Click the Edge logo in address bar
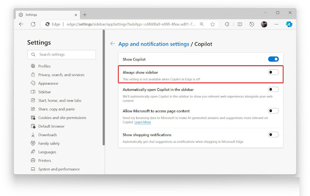Image resolution: width=310 pixels, height=196 pixels. pos(47,24)
